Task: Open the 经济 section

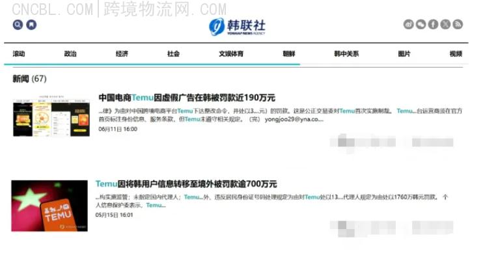Action: [x=122, y=54]
